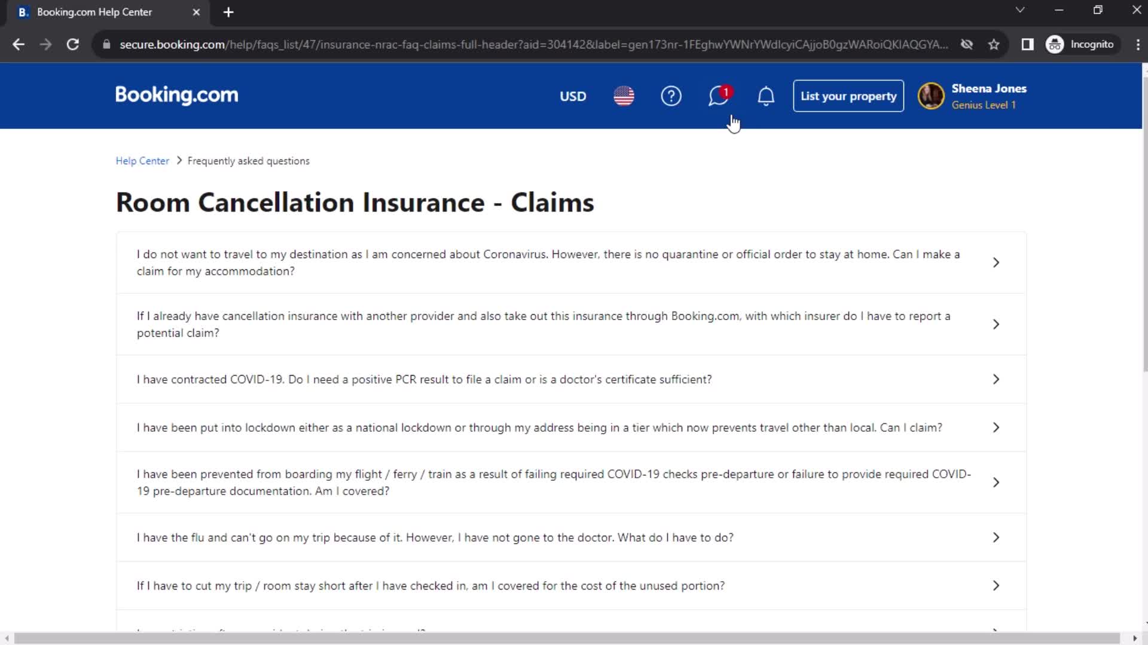Click the vertical scrollbar thumb
1148x645 pixels.
coord(1144,224)
